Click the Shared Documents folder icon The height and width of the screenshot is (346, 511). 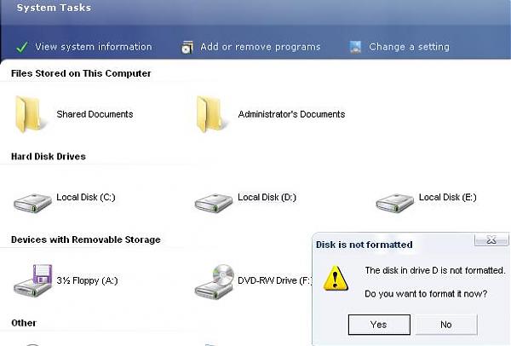28,114
